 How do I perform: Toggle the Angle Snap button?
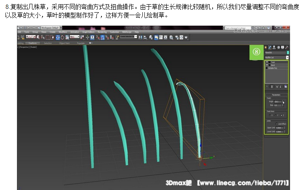point(103,37)
